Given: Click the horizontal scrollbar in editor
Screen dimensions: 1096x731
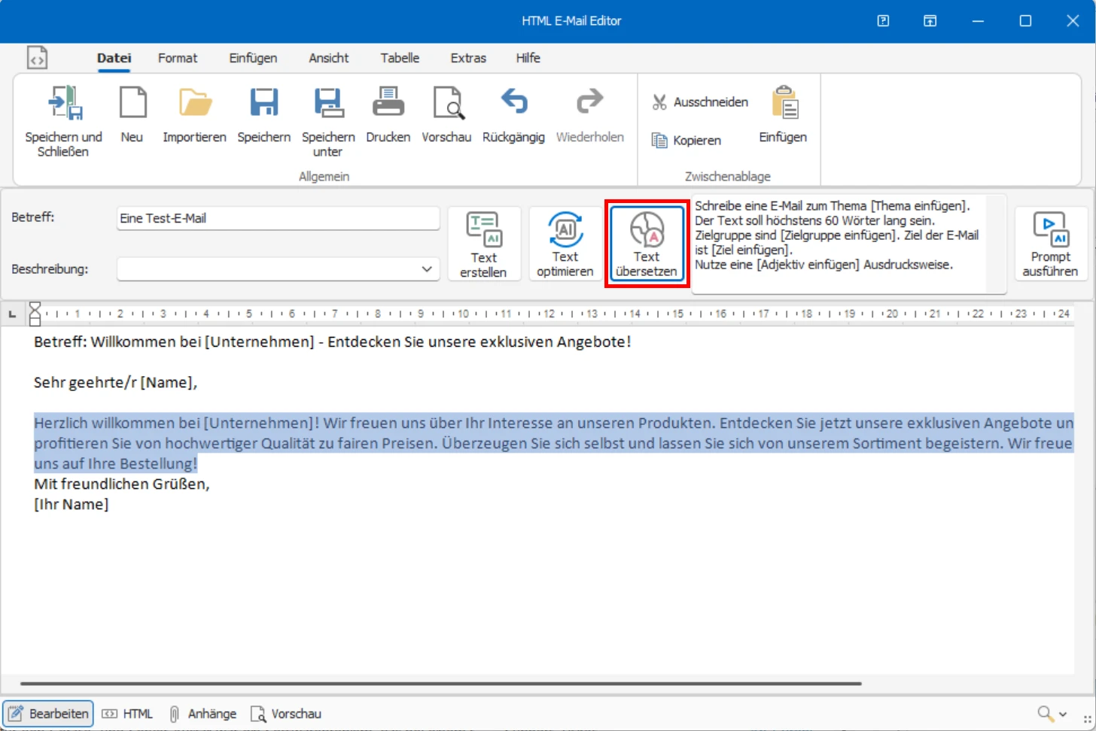Looking at the screenshot, I should click(441, 684).
